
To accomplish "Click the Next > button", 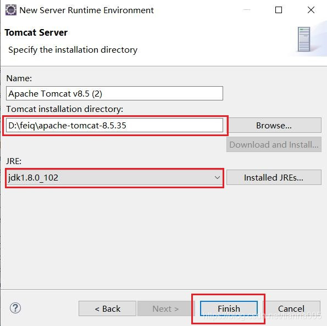I will (x=166, y=308).
